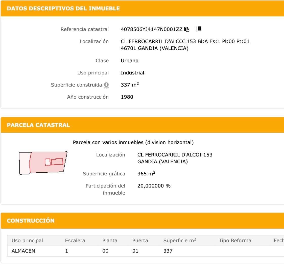Click the Escalera column header
The width and height of the screenshot is (284, 265).
point(75,241)
